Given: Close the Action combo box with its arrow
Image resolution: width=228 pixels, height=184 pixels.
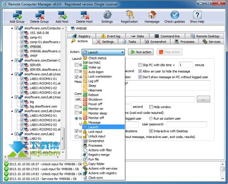Looking at the screenshot, I should click(122, 52).
